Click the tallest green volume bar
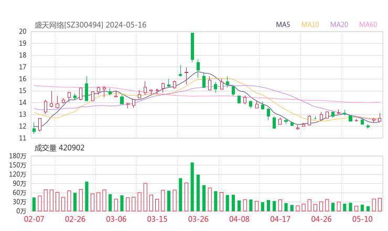Viewport: 388px width, 231px height. click(x=192, y=187)
